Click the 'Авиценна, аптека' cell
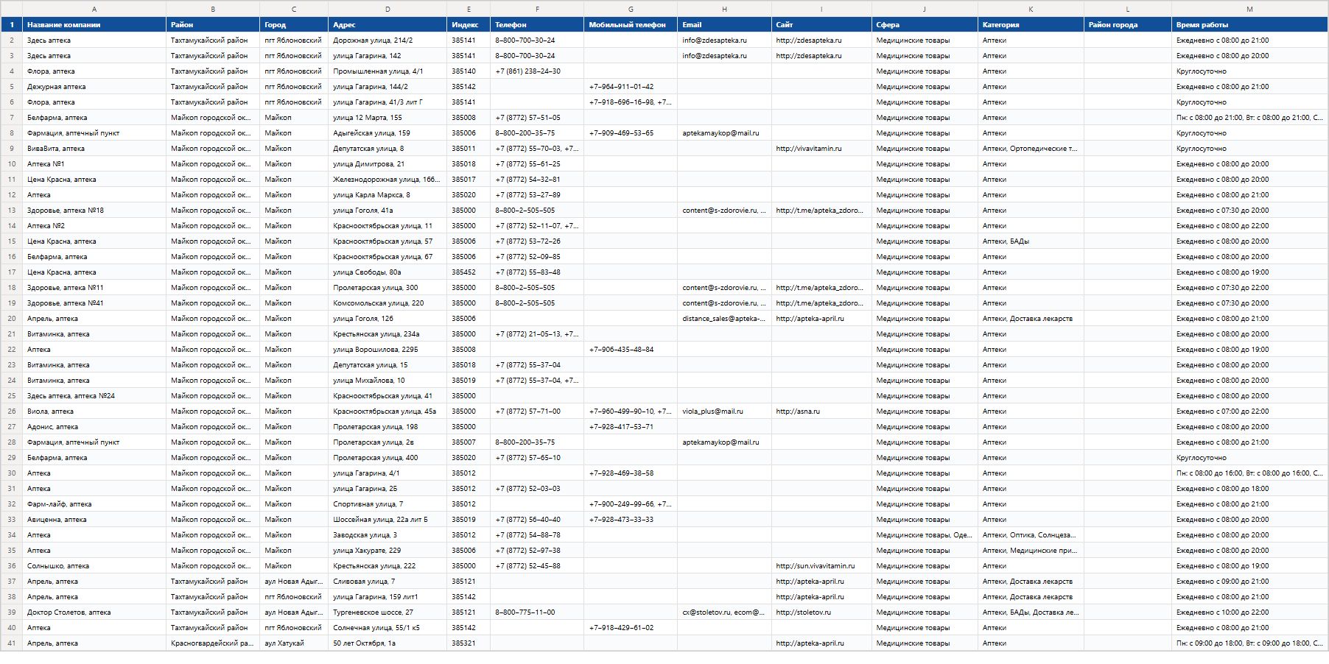The height and width of the screenshot is (664, 1329). tap(94, 519)
